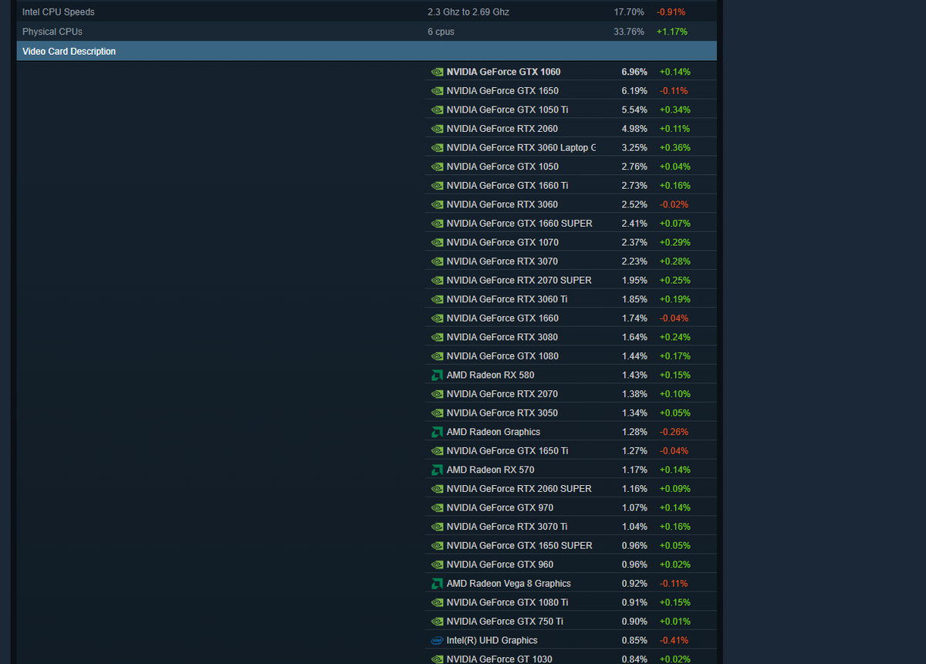Select the NVIDIA GeForce GTX 1650 SUPER name
Viewport: 926px width, 664px height.
[519, 546]
